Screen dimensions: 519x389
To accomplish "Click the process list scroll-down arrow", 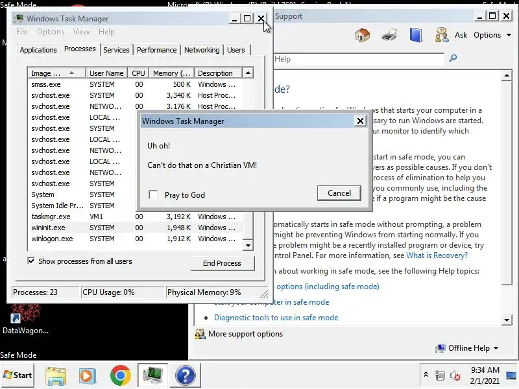I will (248, 245).
